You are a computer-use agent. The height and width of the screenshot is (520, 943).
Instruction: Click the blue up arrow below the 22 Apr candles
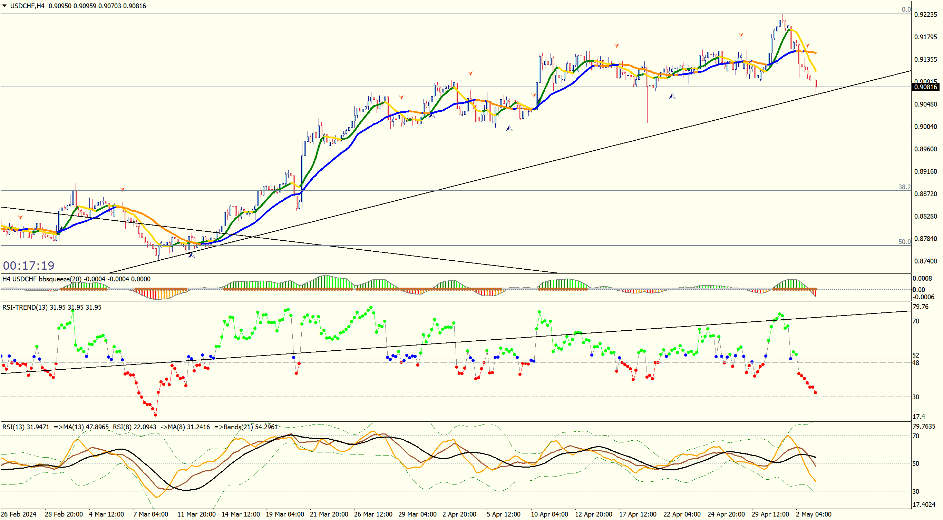pyautogui.click(x=672, y=96)
